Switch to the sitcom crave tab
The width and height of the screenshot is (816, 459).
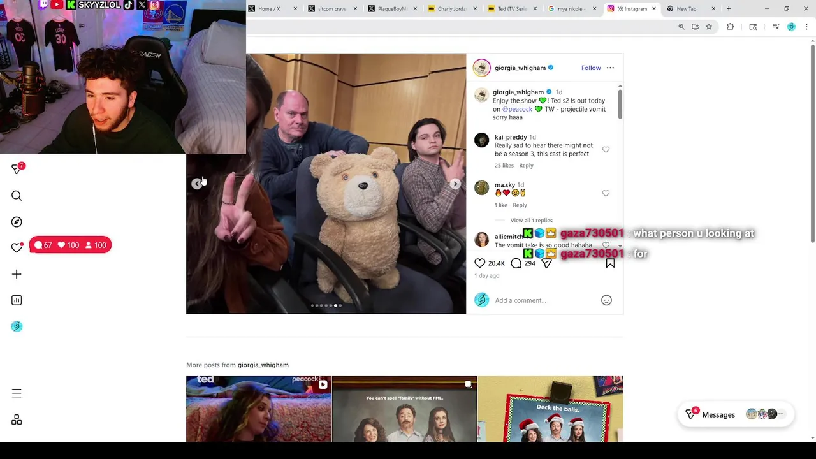(x=331, y=8)
